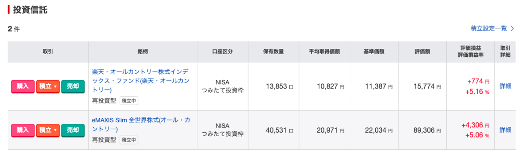Viewport: 526px width, 158px height.
Task: Click the 評価損益 評価損益率 column header
Action: [x=470, y=52]
